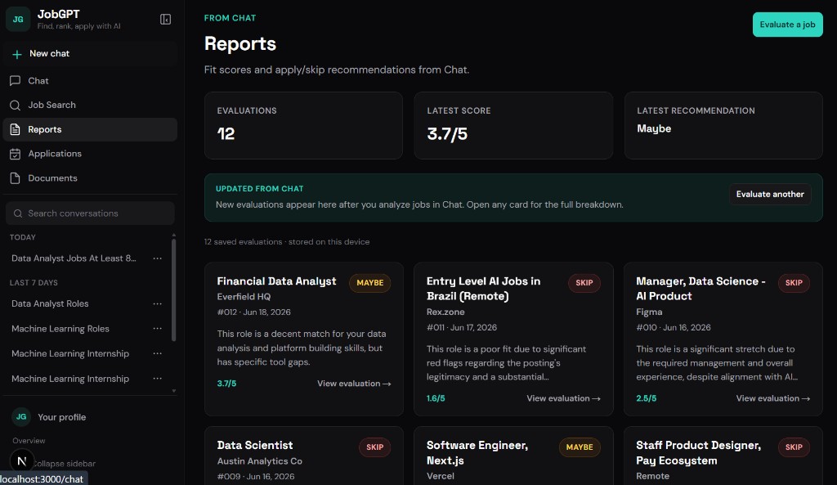View evaluation for Manager, Data Science
Screen dimensions: 837x485
[x=773, y=398]
